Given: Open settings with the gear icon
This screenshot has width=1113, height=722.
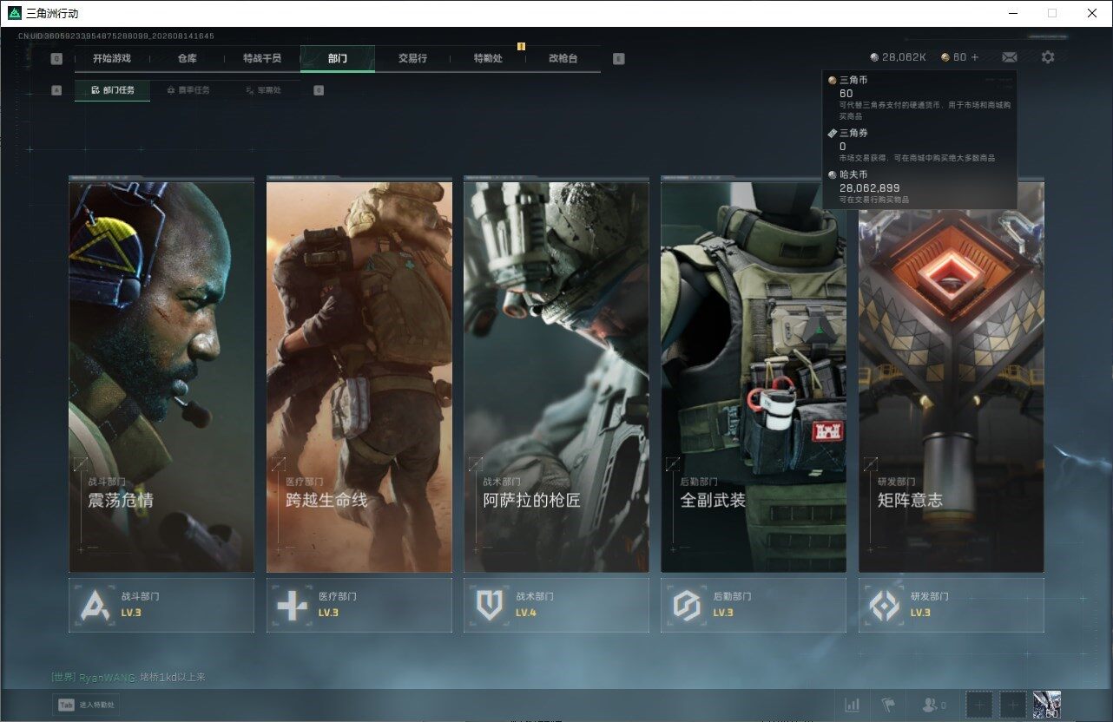Looking at the screenshot, I should [x=1048, y=57].
